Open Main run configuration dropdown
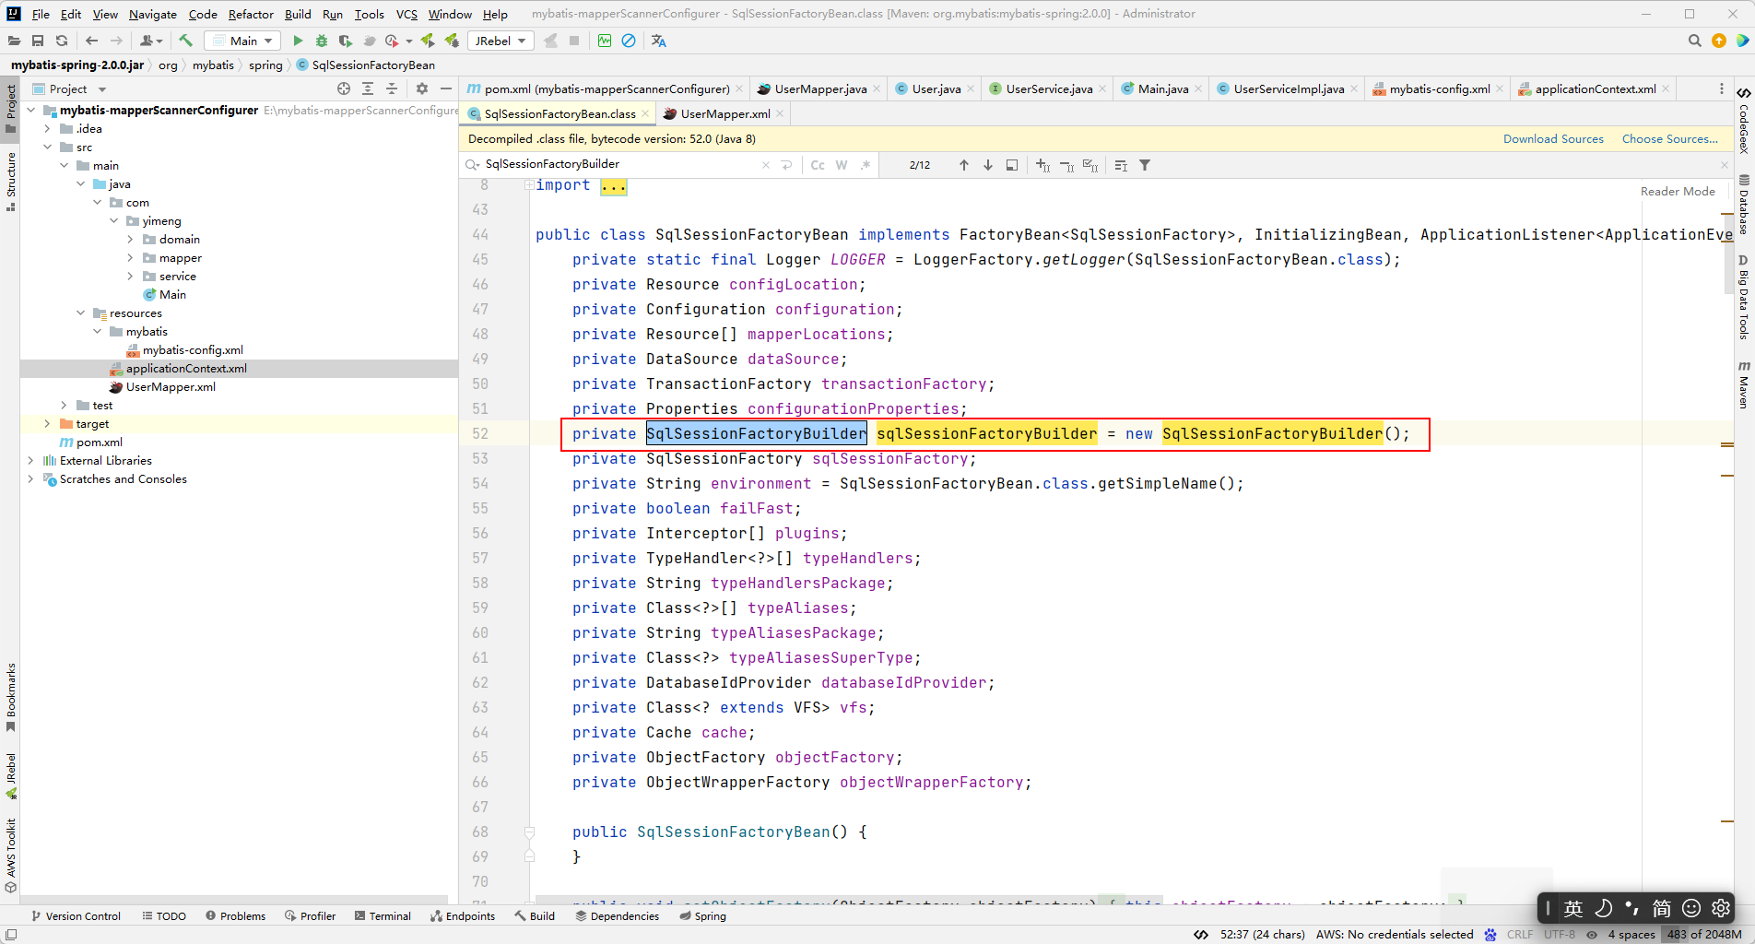This screenshot has width=1755, height=944. pos(243,41)
